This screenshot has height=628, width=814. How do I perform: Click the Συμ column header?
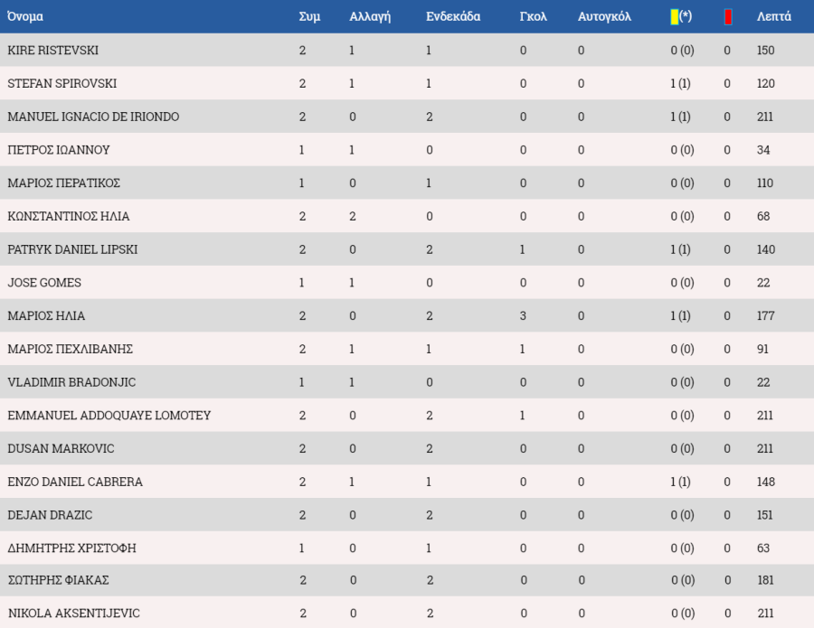click(309, 16)
